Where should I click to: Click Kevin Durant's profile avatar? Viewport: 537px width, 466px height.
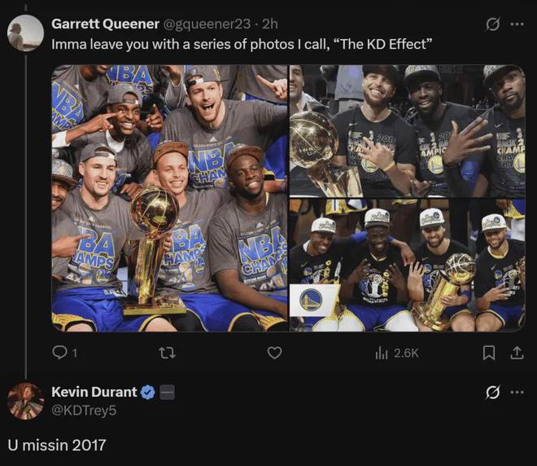coord(25,401)
